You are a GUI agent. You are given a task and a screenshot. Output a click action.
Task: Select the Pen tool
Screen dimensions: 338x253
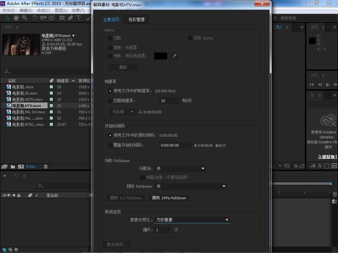click(70, 18)
